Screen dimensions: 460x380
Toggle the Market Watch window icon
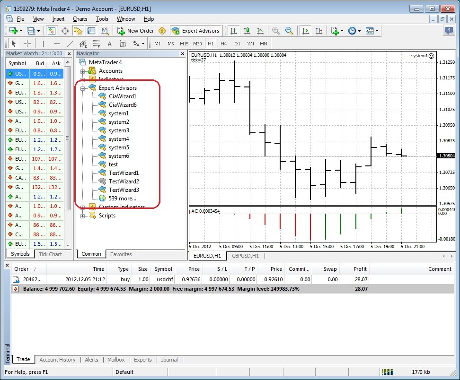pos(52,31)
